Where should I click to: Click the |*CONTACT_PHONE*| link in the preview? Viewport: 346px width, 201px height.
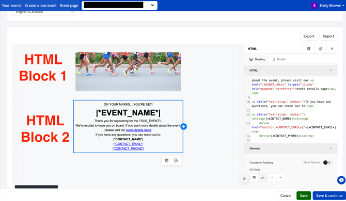click(128, 148)
